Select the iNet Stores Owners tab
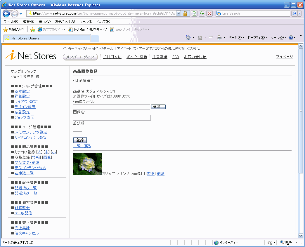305x247 pixels. click(47, 38)
